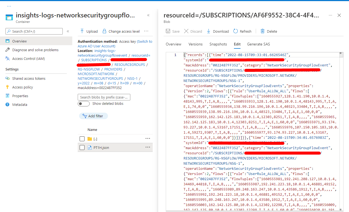Viewport: 349px width, 212px height.
Task: Go to the y=2022 path segment
Action: (83, 83)
